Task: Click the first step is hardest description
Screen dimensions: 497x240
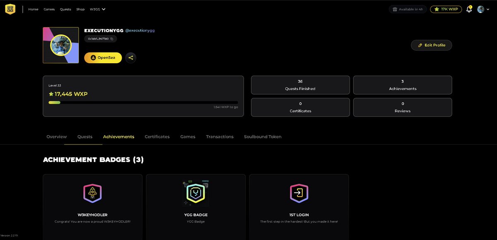Action: (x=299, y=222)
